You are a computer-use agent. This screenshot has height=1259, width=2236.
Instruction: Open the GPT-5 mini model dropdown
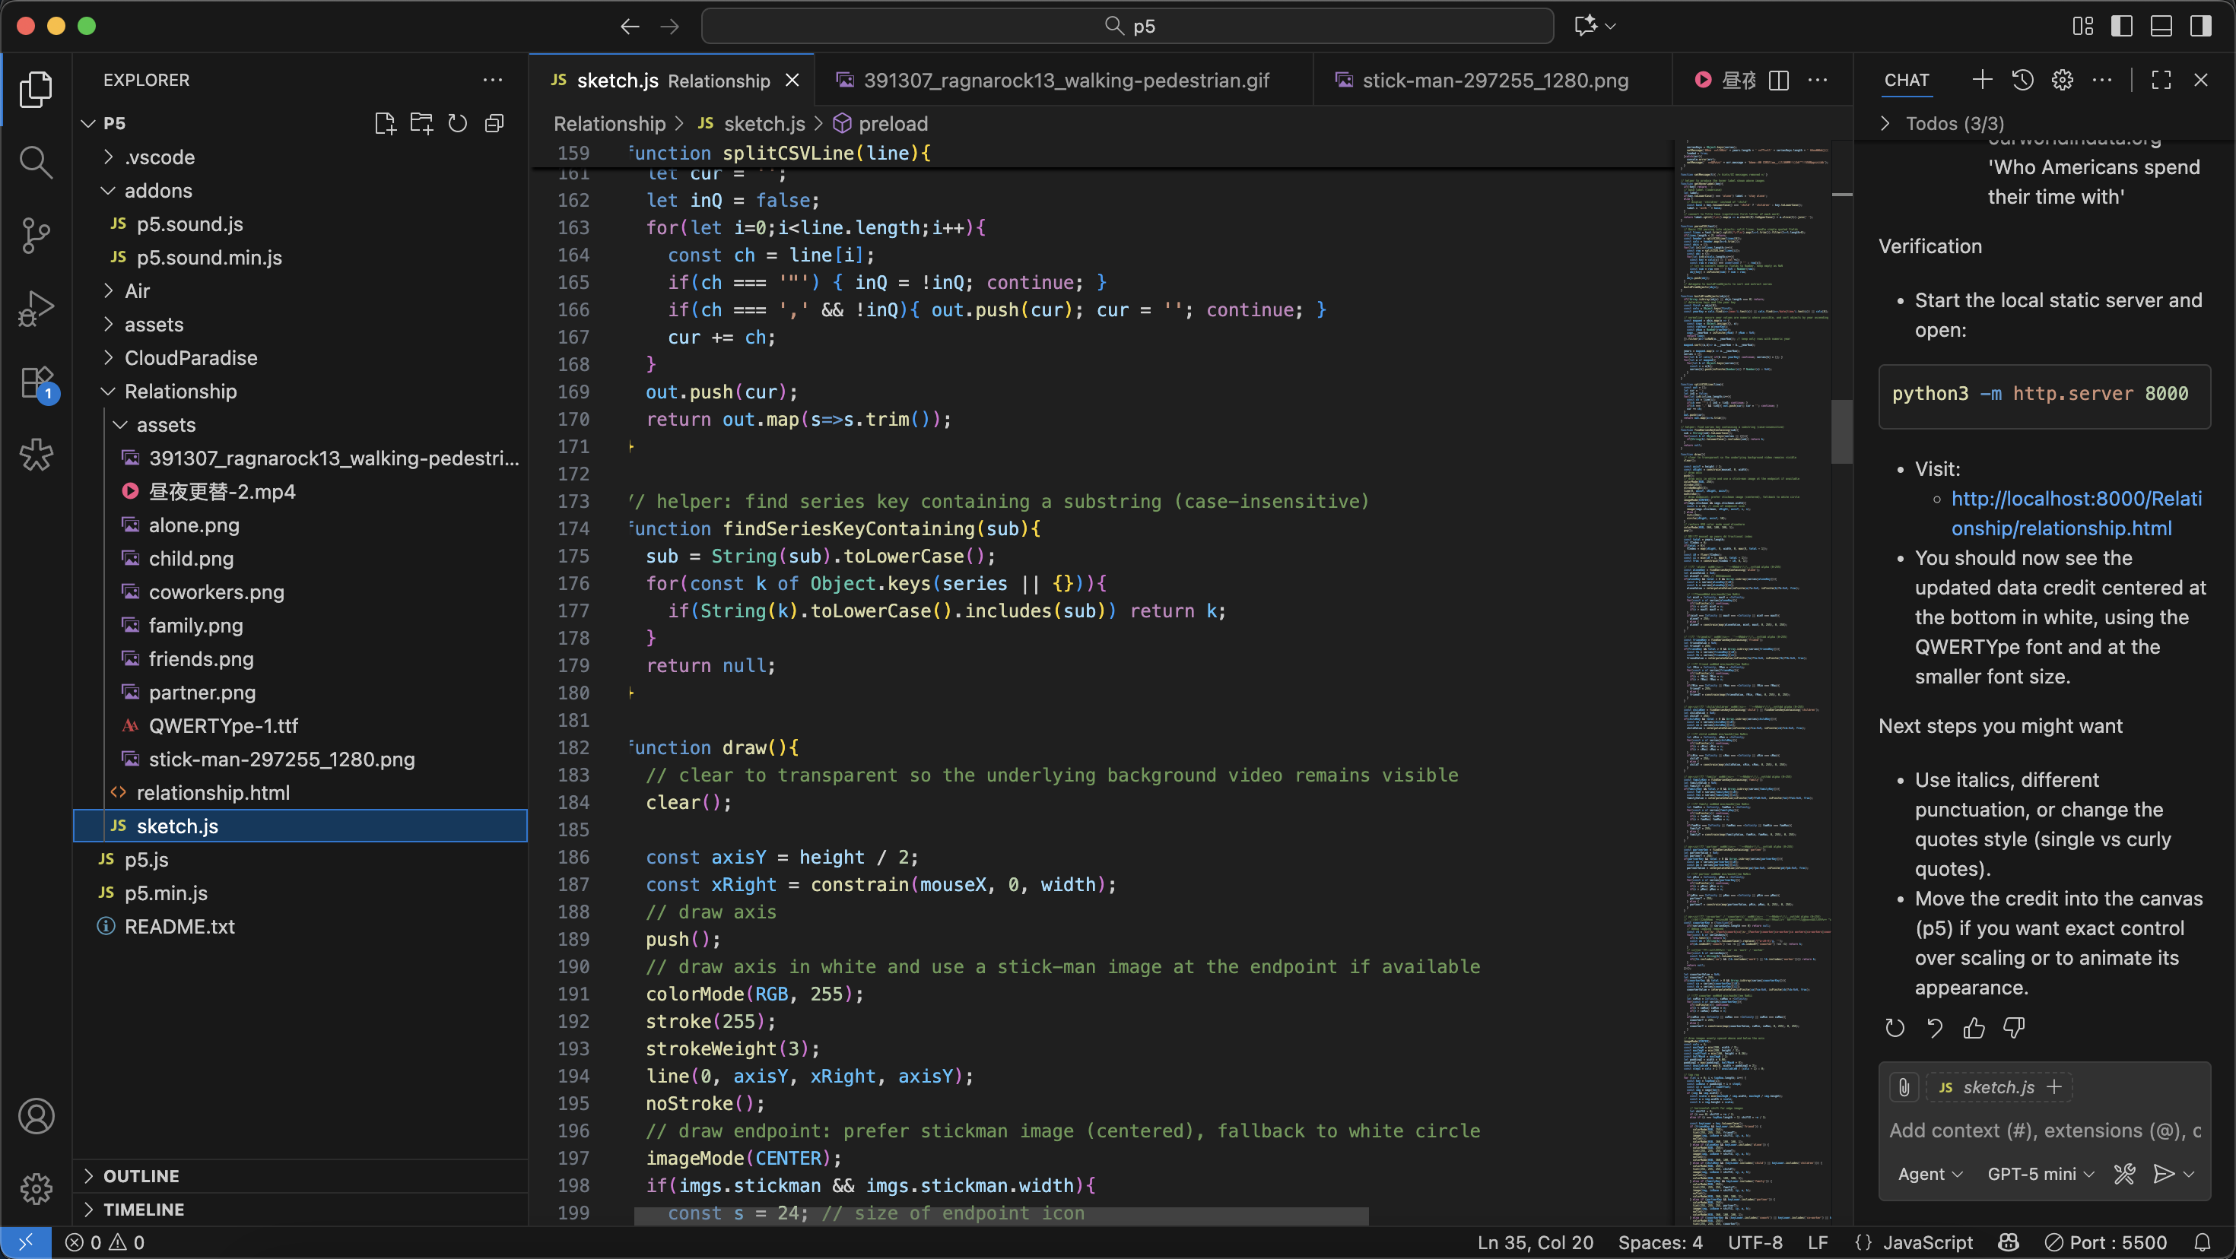pos(2038,1173)
